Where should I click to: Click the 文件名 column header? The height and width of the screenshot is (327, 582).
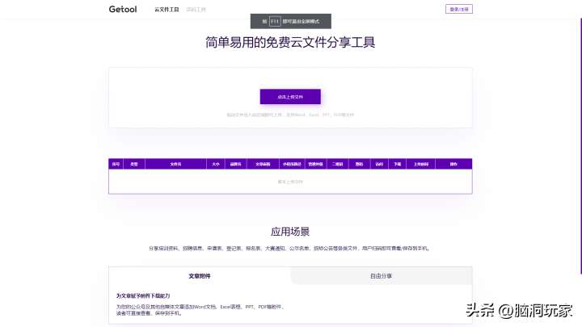pos(176,164)
